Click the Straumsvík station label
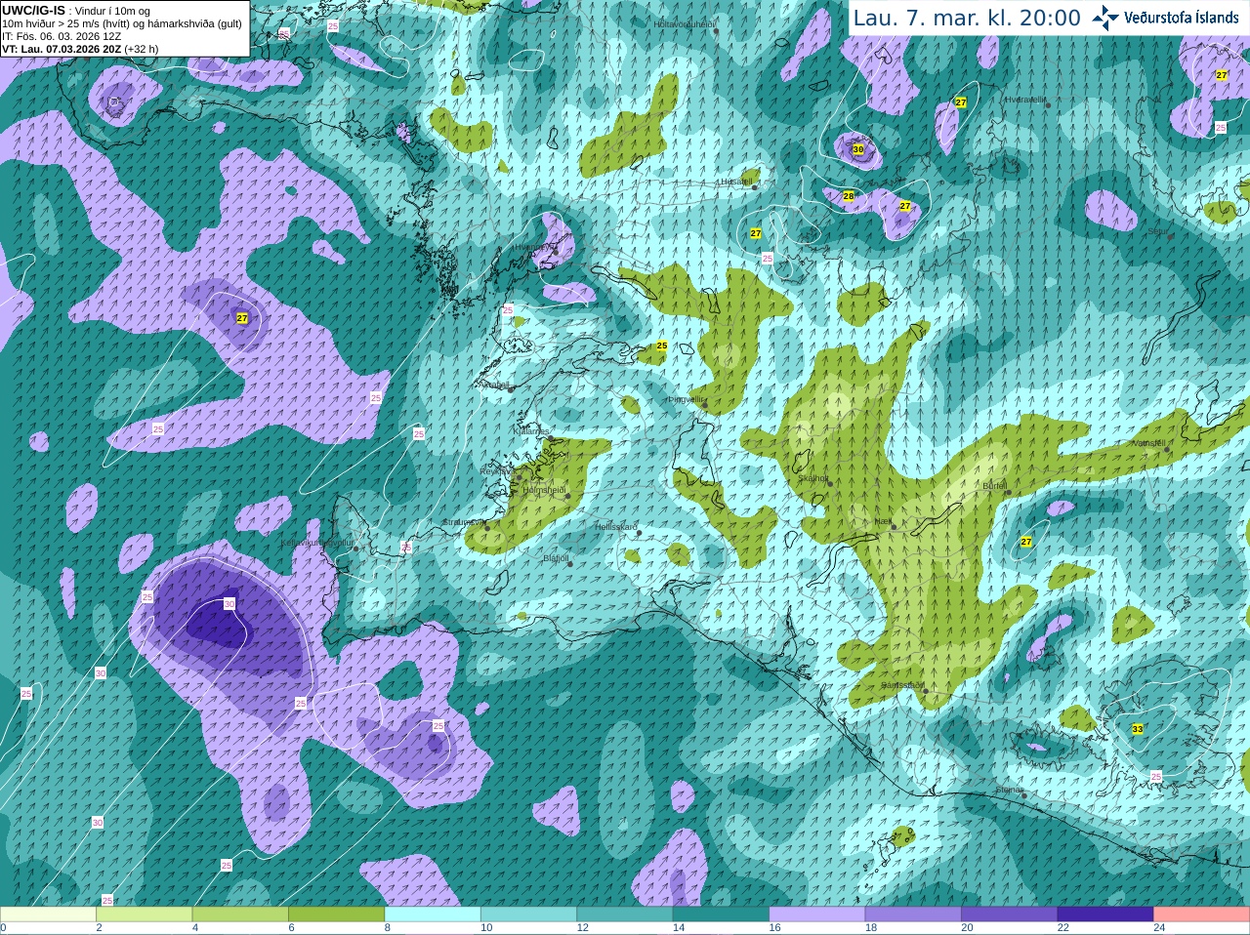Image resolution: width=1250 pixels, height=935 pixels. (x=464, y=522)
